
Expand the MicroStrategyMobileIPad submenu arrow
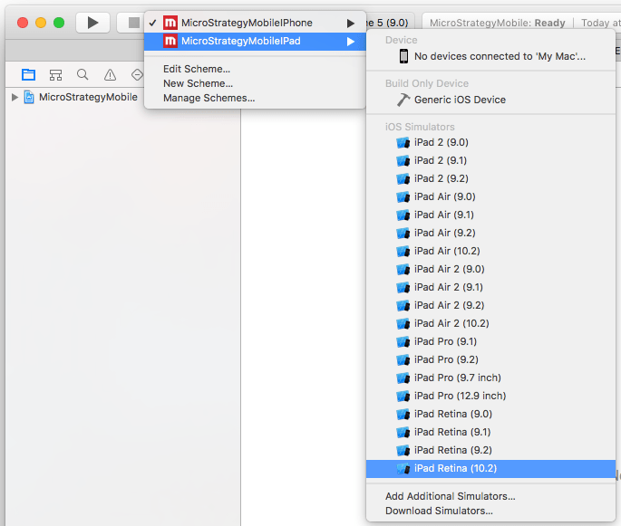tap(350, 41)
